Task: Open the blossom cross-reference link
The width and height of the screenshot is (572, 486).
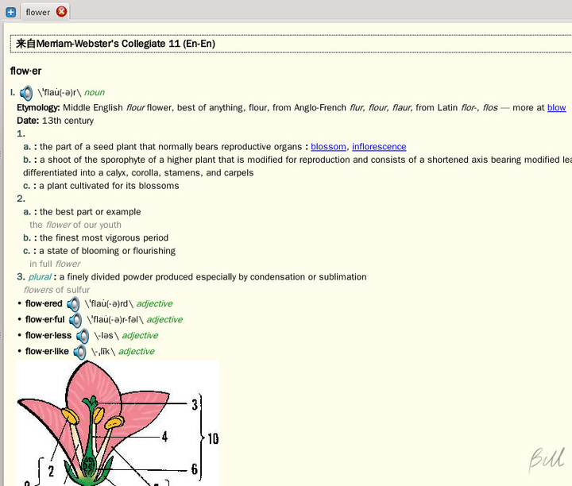Action: pos(328,147)
